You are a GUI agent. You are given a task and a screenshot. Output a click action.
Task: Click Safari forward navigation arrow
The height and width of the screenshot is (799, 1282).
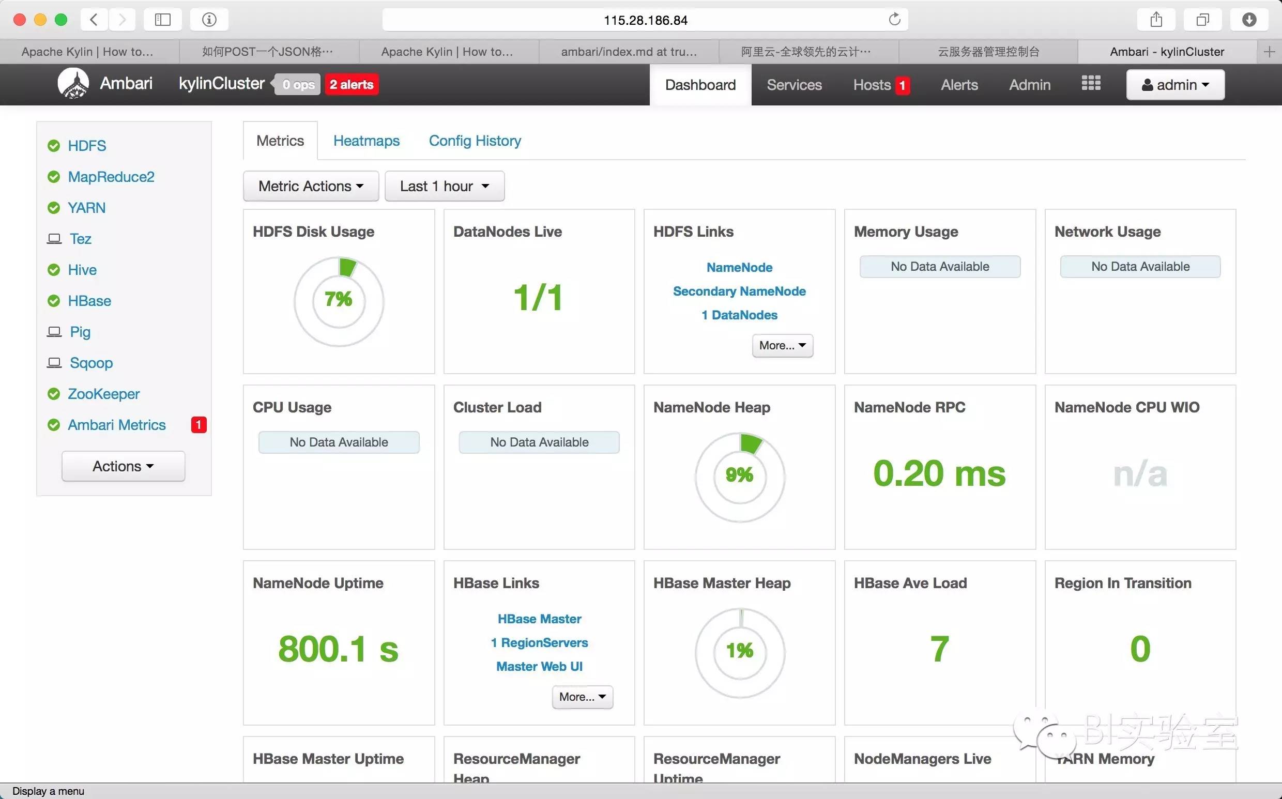[x=122, y=20]
